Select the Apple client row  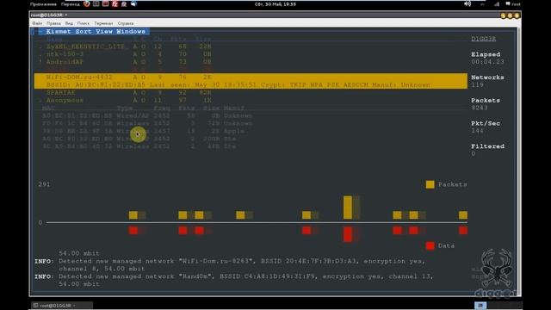click(144, 131)
